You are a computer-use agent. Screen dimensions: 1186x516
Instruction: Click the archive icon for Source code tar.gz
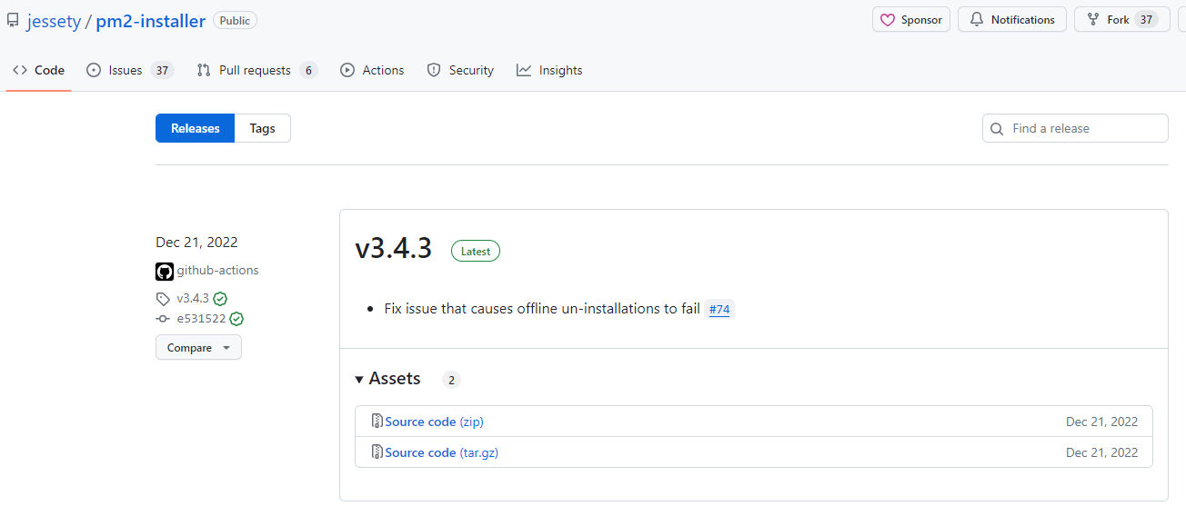click(x=377, y=452)
